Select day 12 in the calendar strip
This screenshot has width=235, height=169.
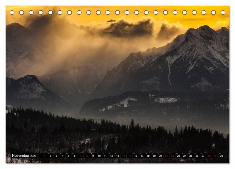(111, 155)
